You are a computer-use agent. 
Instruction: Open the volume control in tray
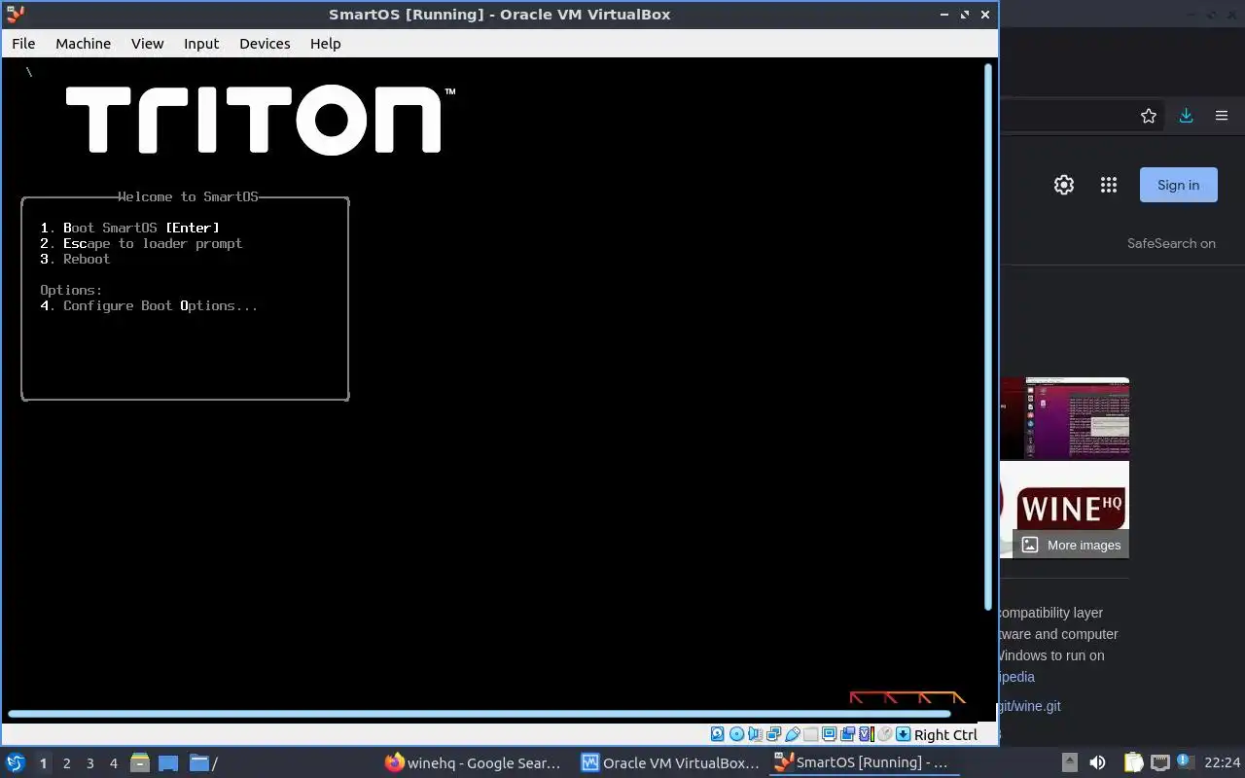tap(1098, 763)
